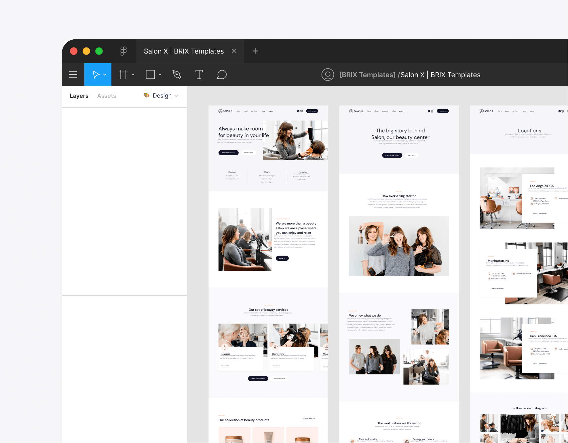Select the salon clients photo beside text
The image size is (568, 443).
click(x=245, y=239)
